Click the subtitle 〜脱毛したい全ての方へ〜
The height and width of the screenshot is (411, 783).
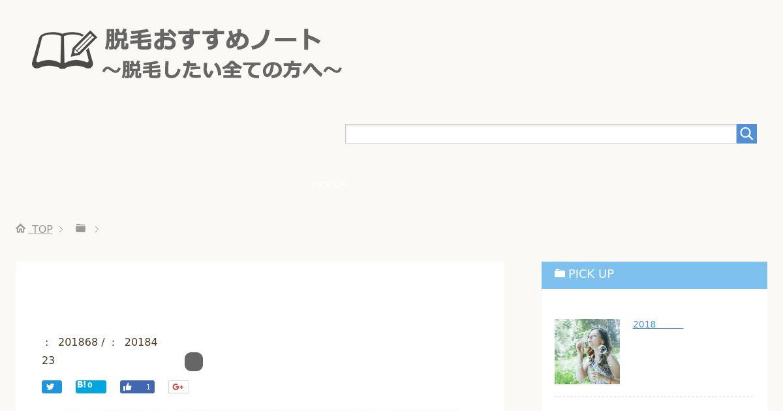pyautogui.click(x=222, y=70)
